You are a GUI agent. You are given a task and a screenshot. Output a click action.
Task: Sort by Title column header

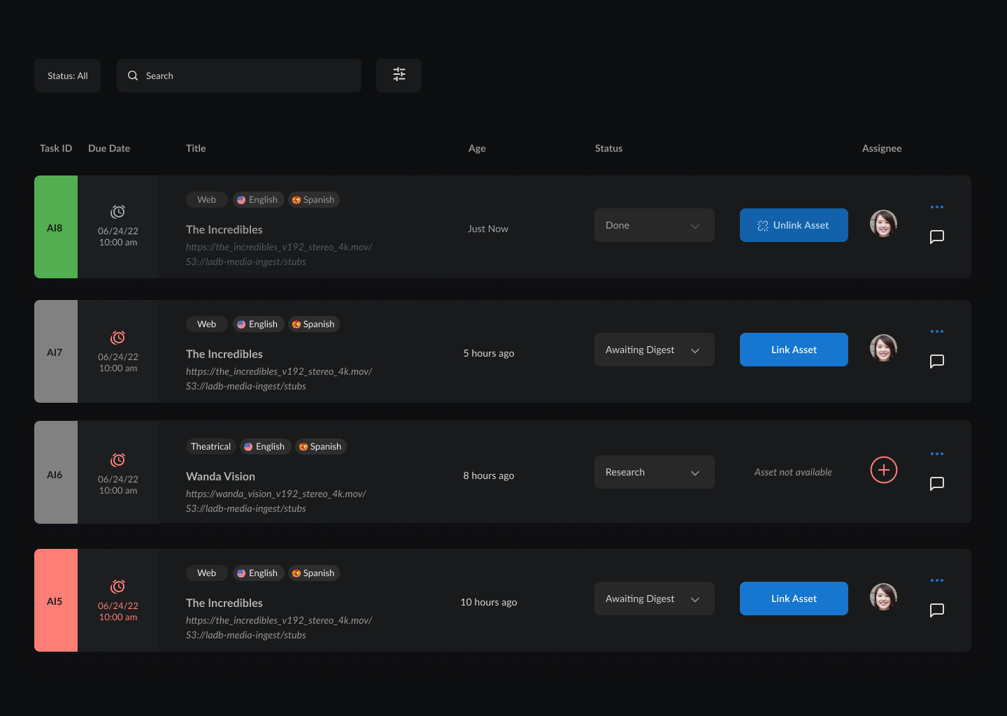(196, 148)
